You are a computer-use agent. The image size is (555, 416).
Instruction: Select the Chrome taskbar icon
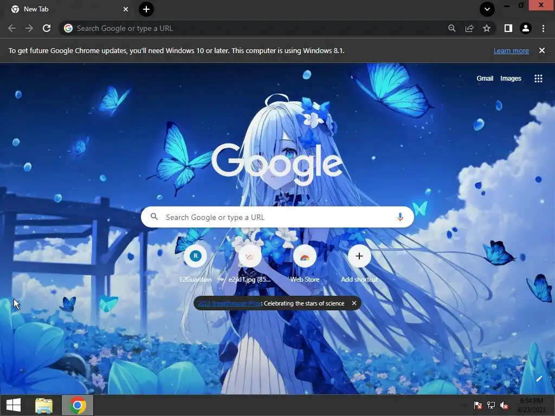pos(78,405)
